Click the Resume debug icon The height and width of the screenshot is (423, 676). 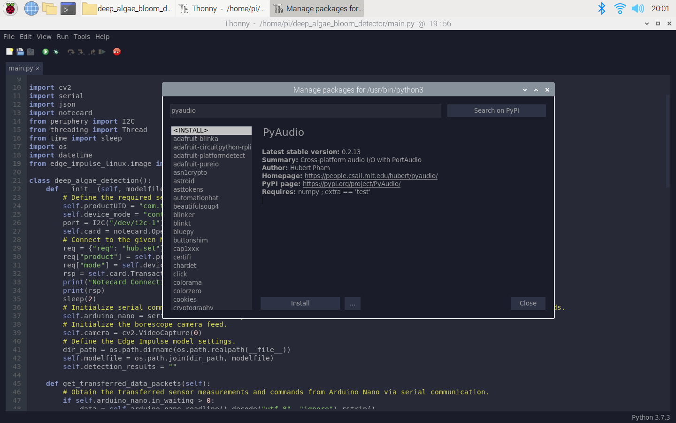[102, 52]
